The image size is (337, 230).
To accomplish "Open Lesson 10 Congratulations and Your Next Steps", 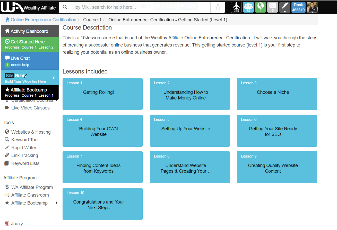I will (x=102, y=204).
